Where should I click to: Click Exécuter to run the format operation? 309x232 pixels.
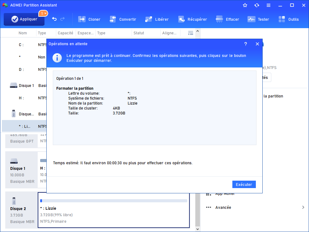pyautogui.click(x=244, y=184)
